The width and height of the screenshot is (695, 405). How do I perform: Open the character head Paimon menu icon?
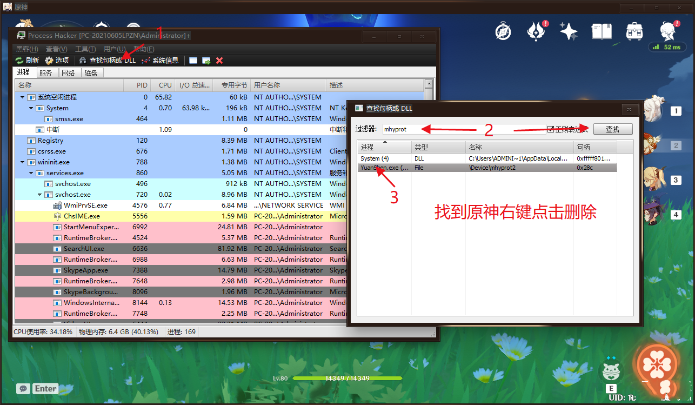point(669,31)
